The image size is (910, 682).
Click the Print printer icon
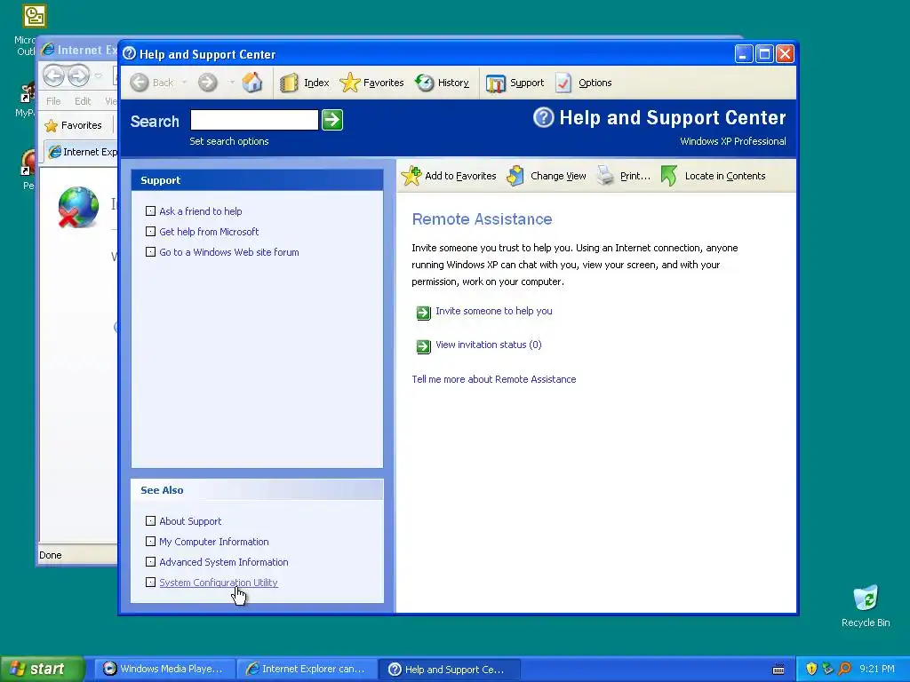[605, 176]
